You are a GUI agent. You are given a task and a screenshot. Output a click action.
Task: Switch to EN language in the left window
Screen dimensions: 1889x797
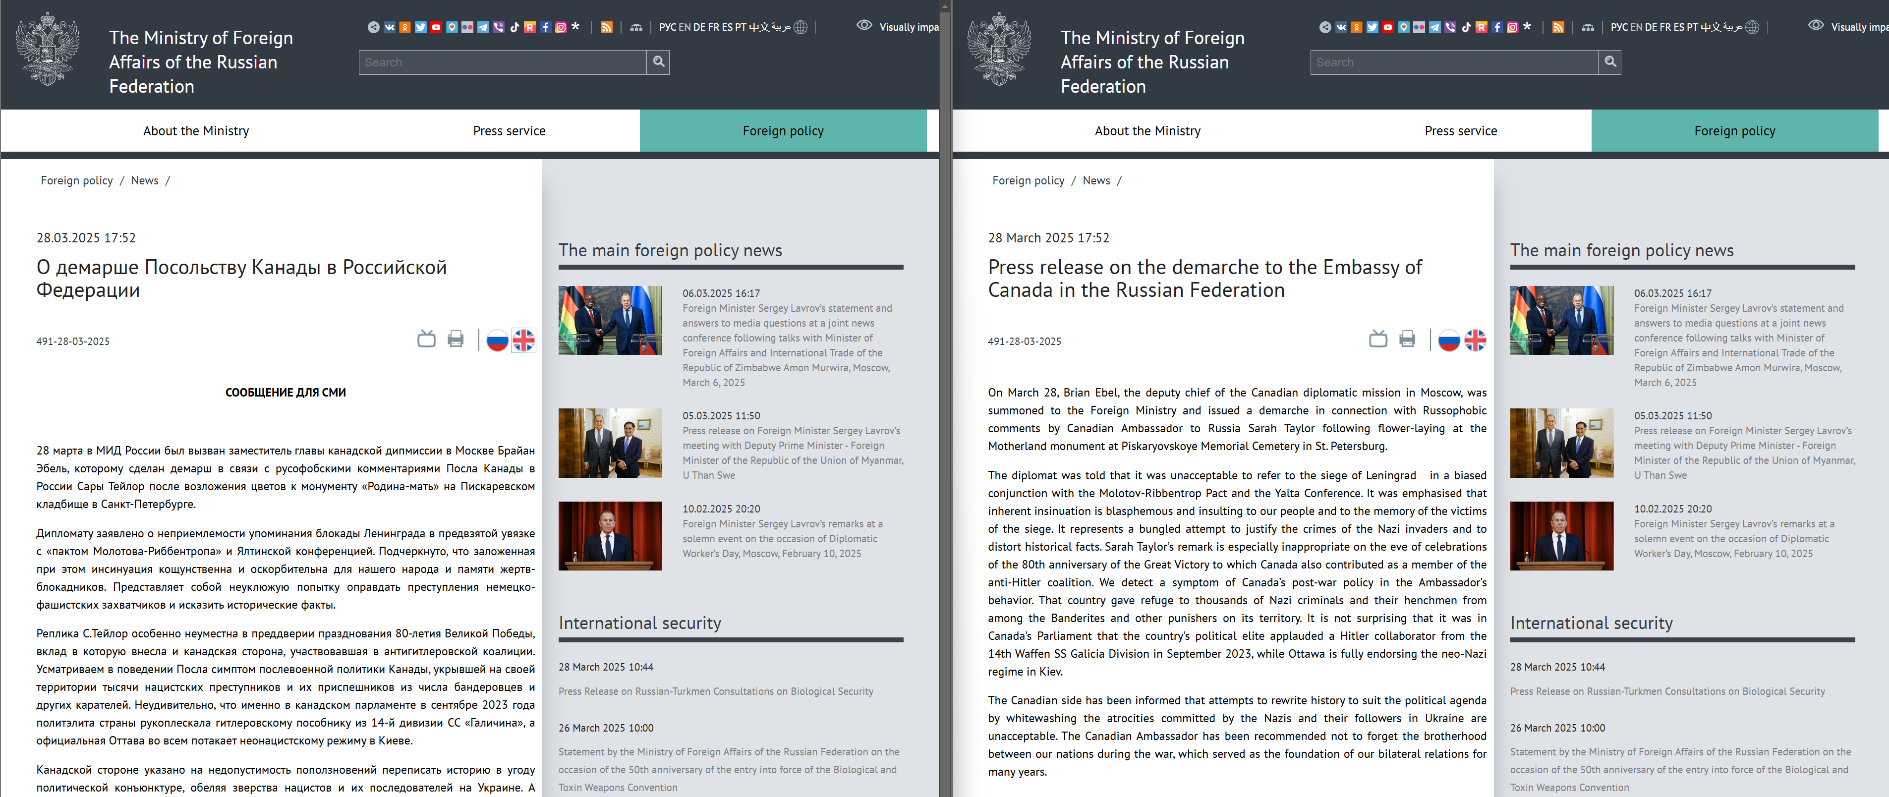(x=685, y=27)
